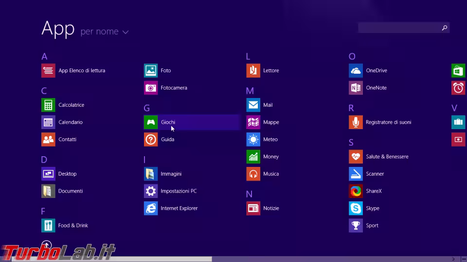Select the letter D group header
The width and height of the screenshot is (467, 262).
[44, 160]
